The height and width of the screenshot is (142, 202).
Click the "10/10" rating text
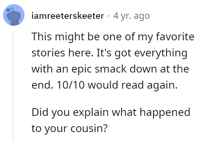pos(71,85)
